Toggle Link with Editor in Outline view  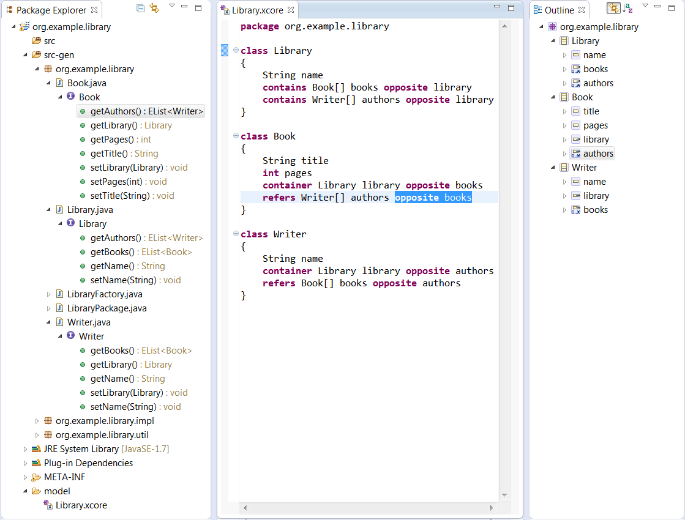tap(613, 9)
